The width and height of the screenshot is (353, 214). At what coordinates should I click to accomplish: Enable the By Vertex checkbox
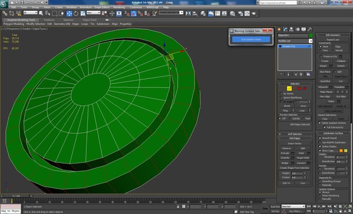point(281,94)
